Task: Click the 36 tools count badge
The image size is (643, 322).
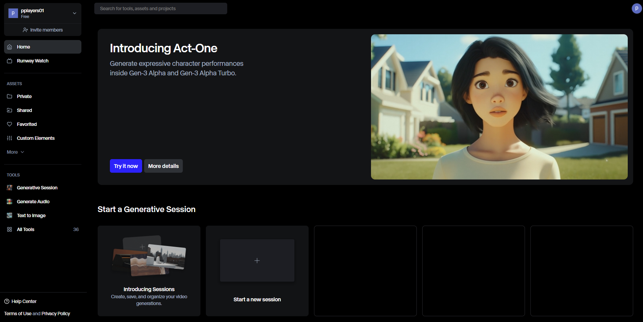Action: click(x=76, y=229)
